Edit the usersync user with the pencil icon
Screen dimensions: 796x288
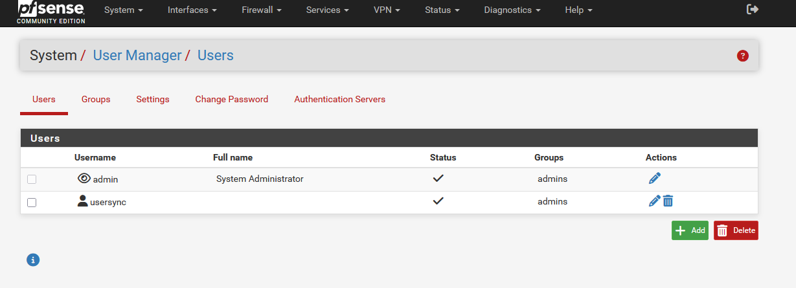(655, 201)
